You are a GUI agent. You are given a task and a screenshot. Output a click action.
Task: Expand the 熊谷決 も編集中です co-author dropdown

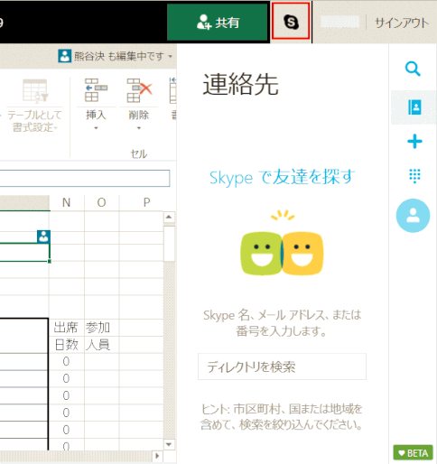click(x=171, y=56)
